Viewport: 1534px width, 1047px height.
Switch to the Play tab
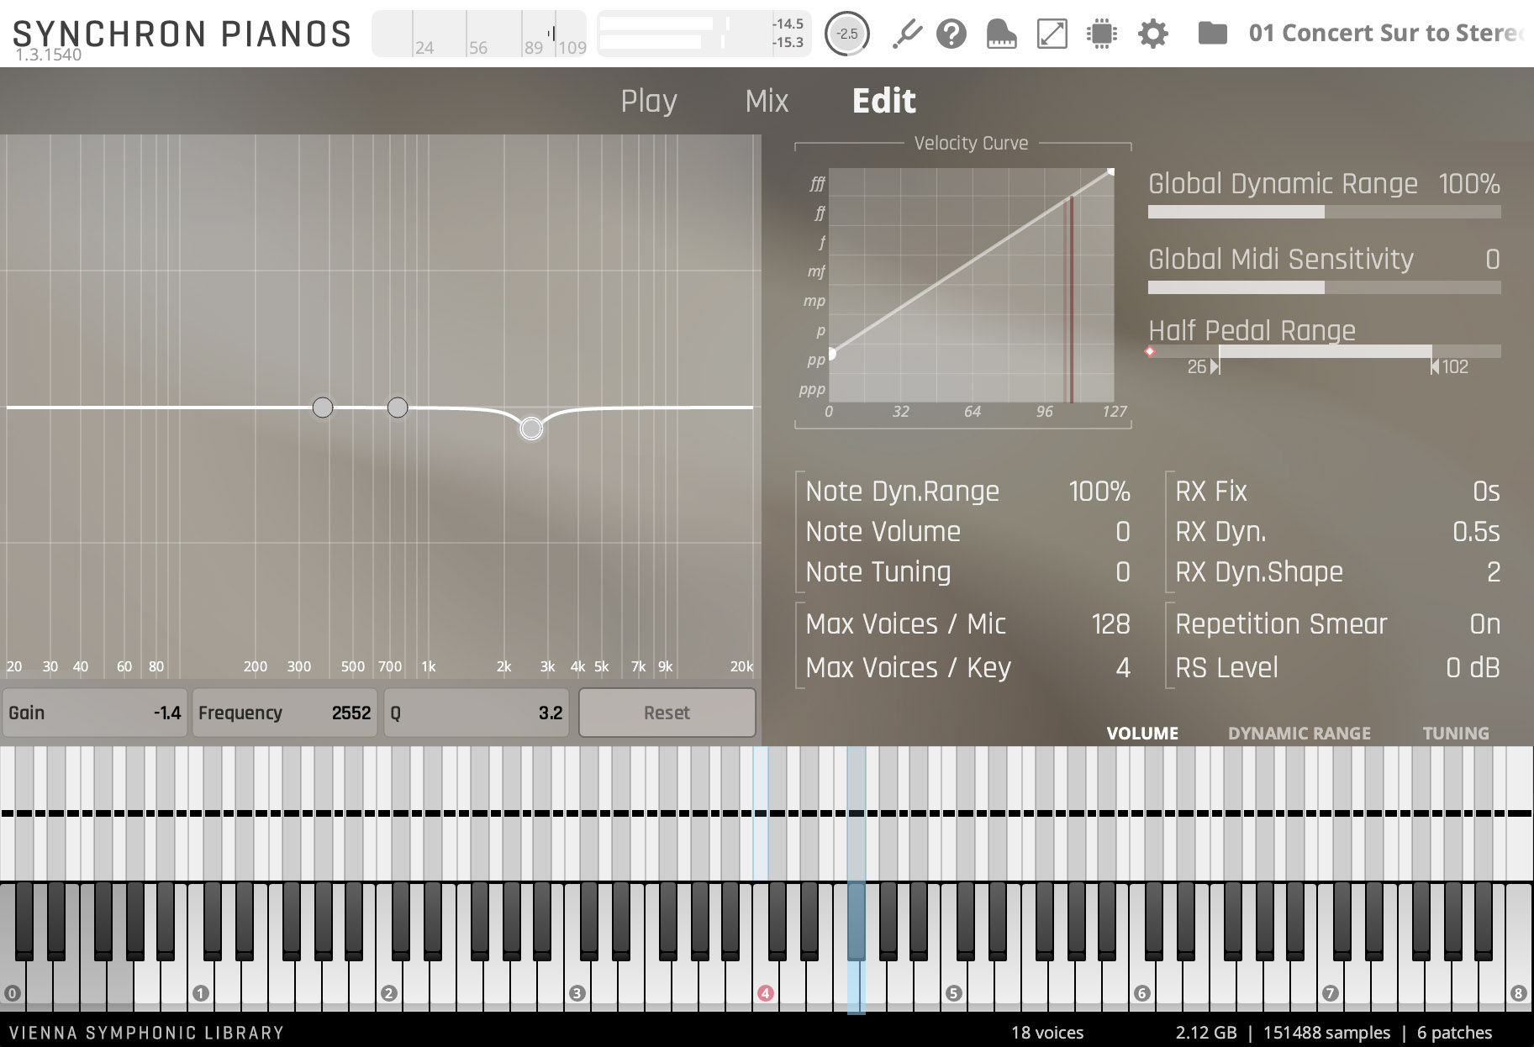point(648,101)
